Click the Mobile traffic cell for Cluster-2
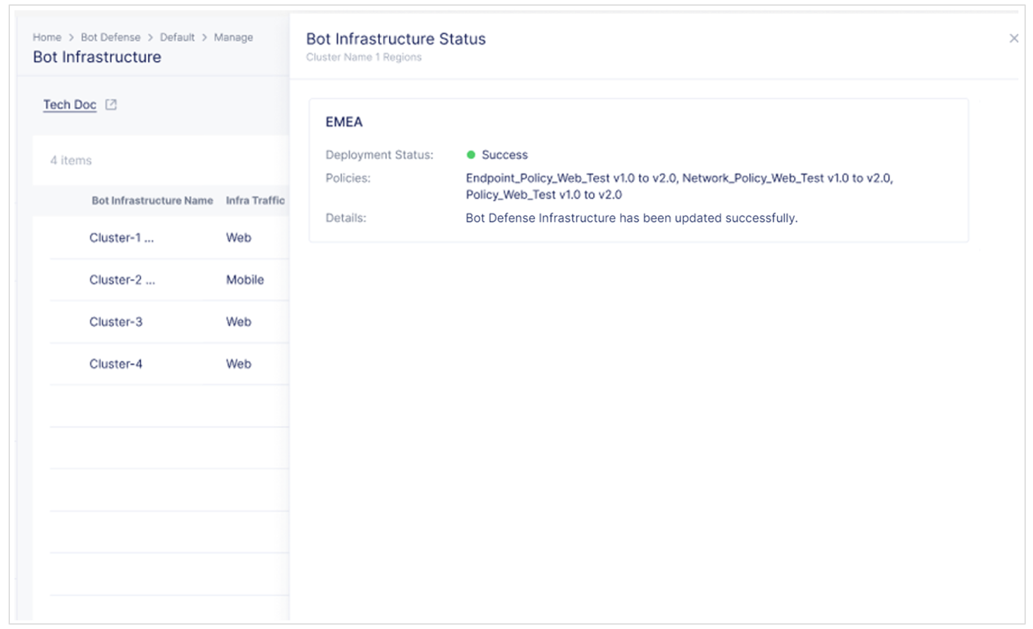The width and height of the screenshot is (1033, 629). [245, 280]
